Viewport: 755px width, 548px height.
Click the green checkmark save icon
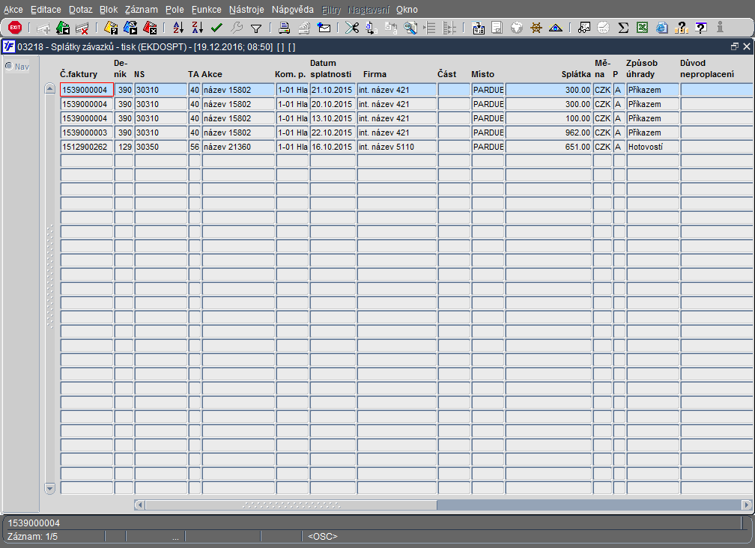pos(216,28)
